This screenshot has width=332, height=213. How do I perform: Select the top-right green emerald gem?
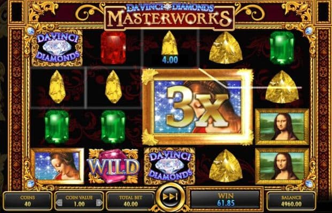[282, 48]
